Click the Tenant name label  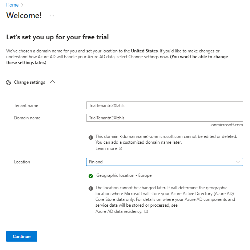(x=26, y=106)
